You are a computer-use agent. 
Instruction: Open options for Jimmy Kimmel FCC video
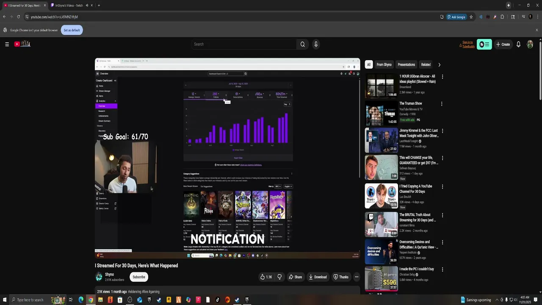tap(442, 131)
